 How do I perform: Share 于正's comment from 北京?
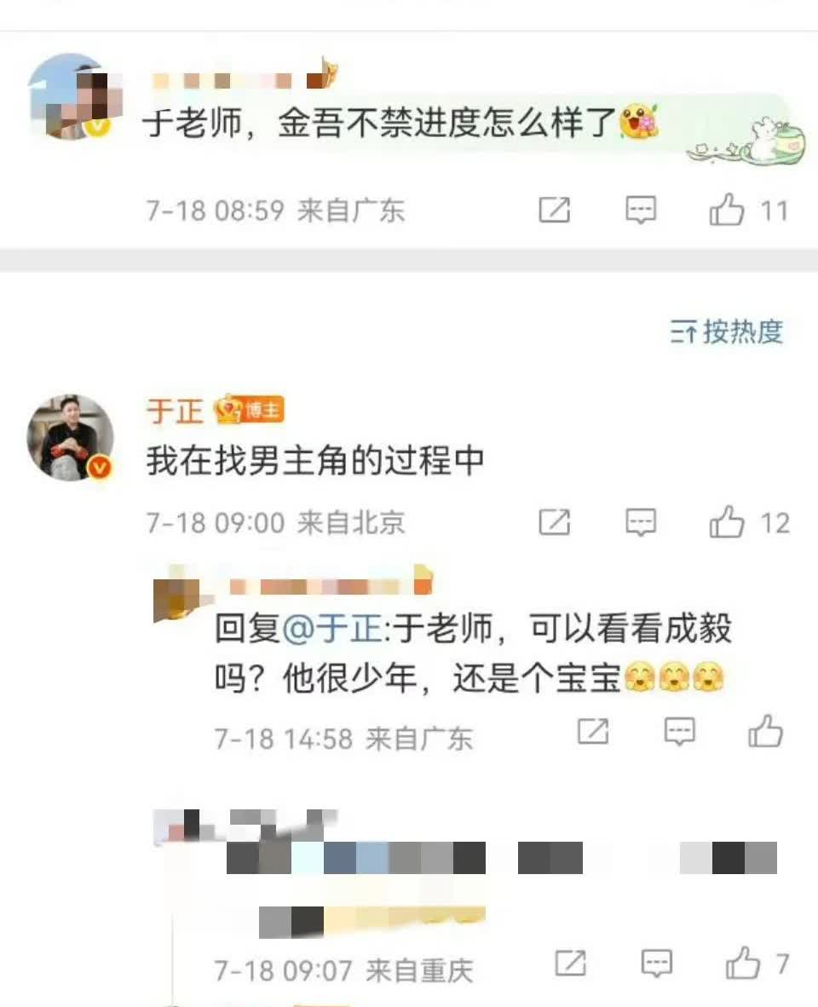point(554,522)
